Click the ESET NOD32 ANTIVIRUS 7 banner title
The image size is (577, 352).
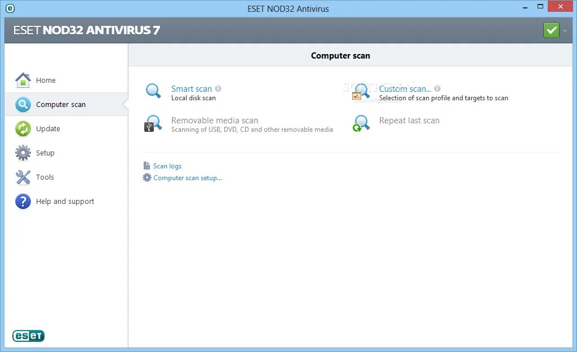pyautogui.click(x=86, y=30)
